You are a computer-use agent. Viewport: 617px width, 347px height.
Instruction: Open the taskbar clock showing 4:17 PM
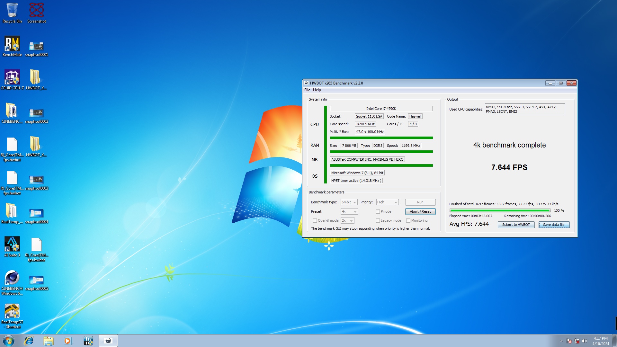(x=601, y=341)
